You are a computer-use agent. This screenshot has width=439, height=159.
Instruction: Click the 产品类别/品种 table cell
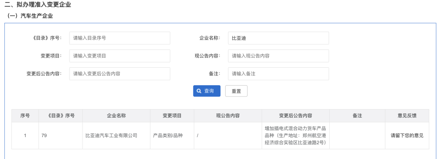(172, 136)
